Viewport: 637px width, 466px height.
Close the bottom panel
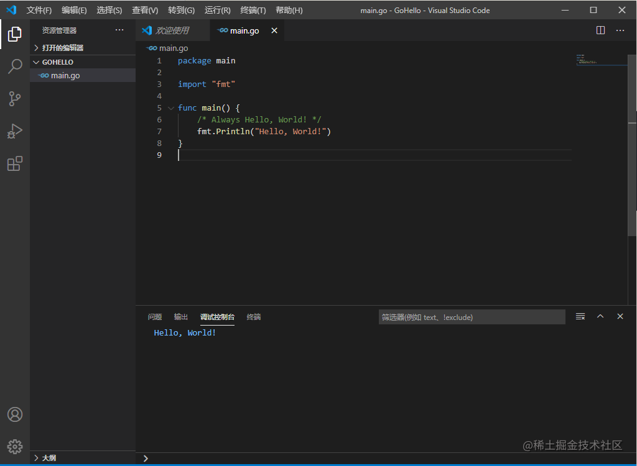click(x=620, y=317)
